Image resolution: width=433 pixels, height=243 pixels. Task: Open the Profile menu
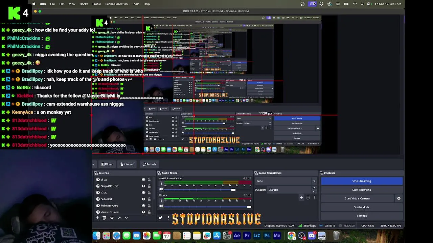(97, 4)
